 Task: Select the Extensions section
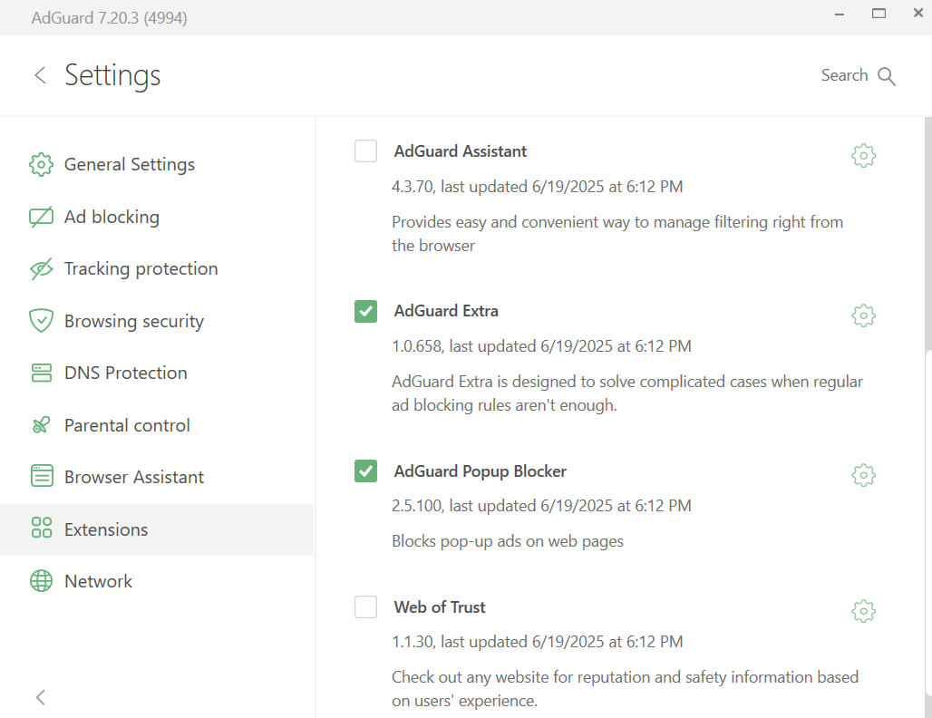157,529
